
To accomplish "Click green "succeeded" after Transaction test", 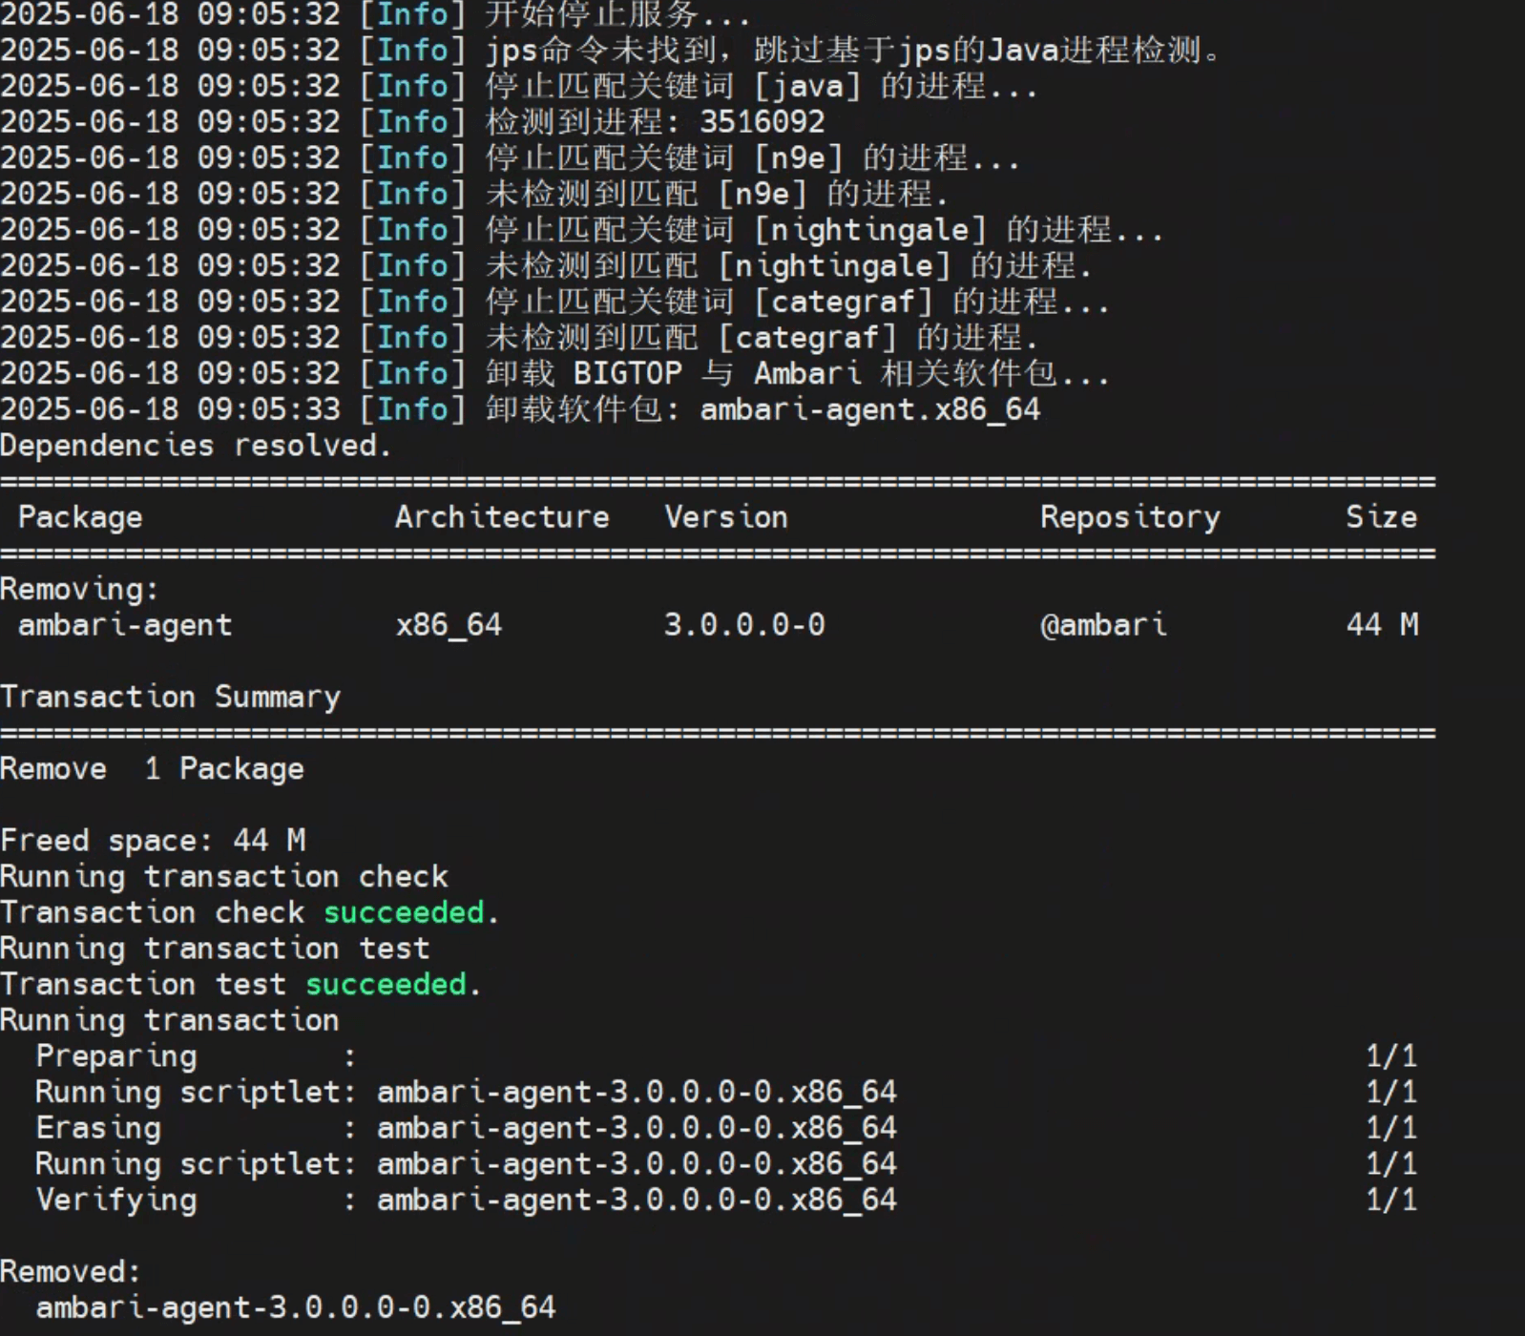I will [x=386, y=985].
